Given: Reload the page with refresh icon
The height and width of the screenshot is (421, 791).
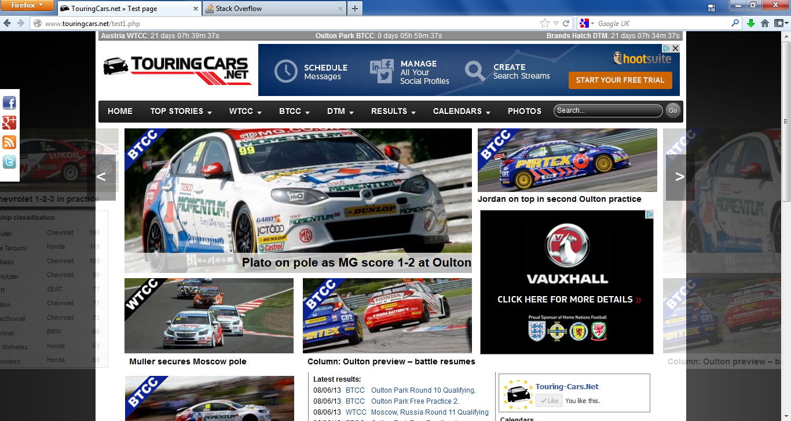Looking at the screenshot, I should (566, 23).
